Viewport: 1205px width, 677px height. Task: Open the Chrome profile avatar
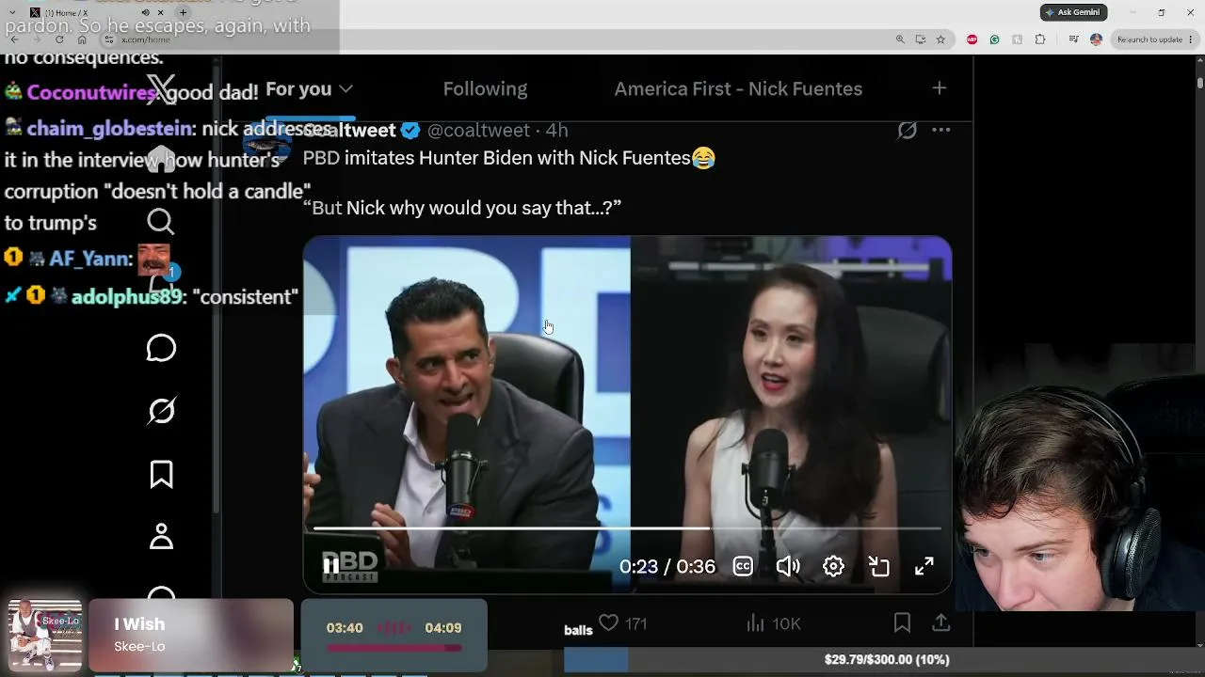[x=1096, y=39]
